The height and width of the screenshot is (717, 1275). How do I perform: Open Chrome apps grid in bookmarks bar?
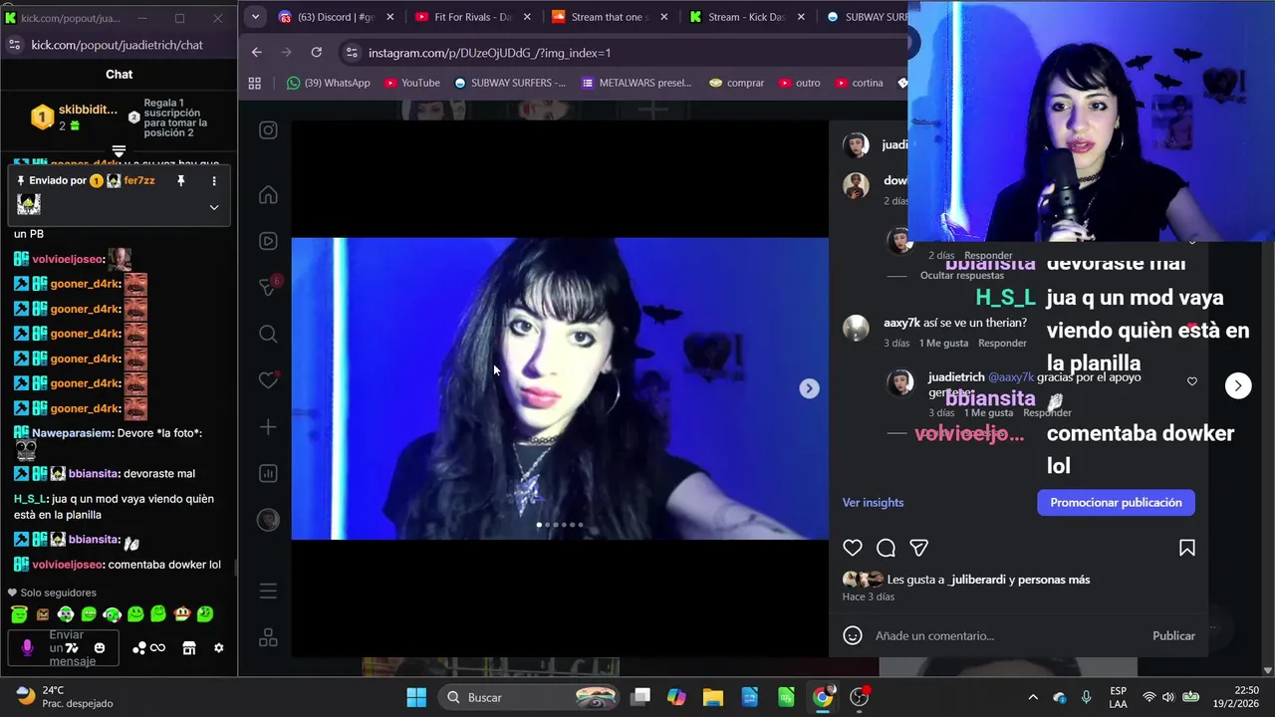click(x=255, y=83)
